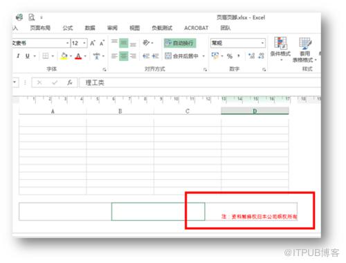Select column A header
This screenshot has height=263, width=346.
click(x=53, y=111)
